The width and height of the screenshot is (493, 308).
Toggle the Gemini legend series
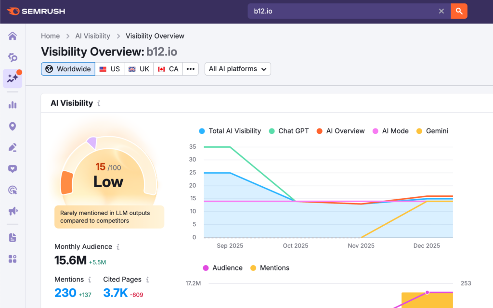coord(432,131)
